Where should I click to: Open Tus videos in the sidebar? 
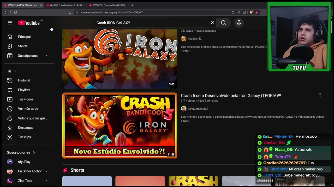pyautogui.click(x=26, y=99)
